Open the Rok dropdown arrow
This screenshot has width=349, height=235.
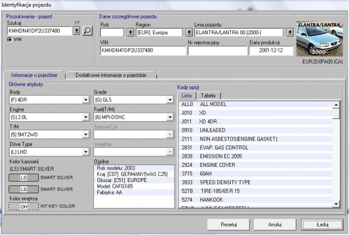click(x=130, y=33)
